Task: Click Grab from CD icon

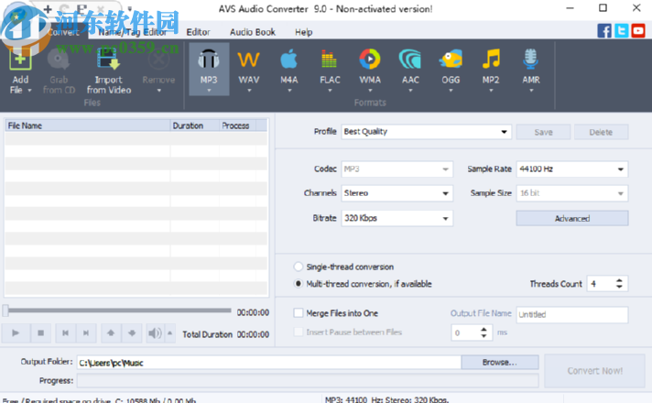Action: pos(59,60)
